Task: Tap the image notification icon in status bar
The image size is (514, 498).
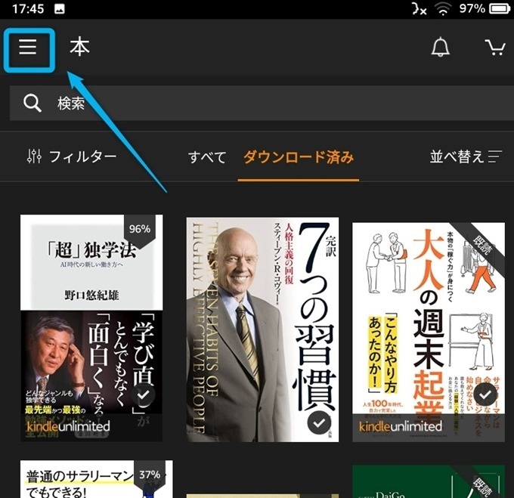Action: coord(60,9)
